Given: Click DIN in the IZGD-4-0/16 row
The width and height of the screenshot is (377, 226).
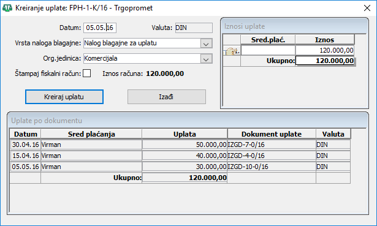Looking at the screenshot, I should point(333,156).
